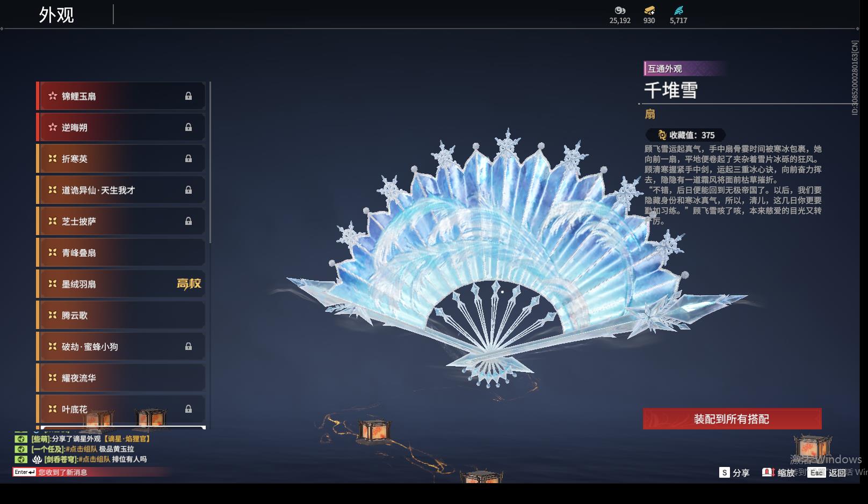Click the 收藏值 collection value icon
The height and width of the screenshot is (504, 868).
[662, 135]
